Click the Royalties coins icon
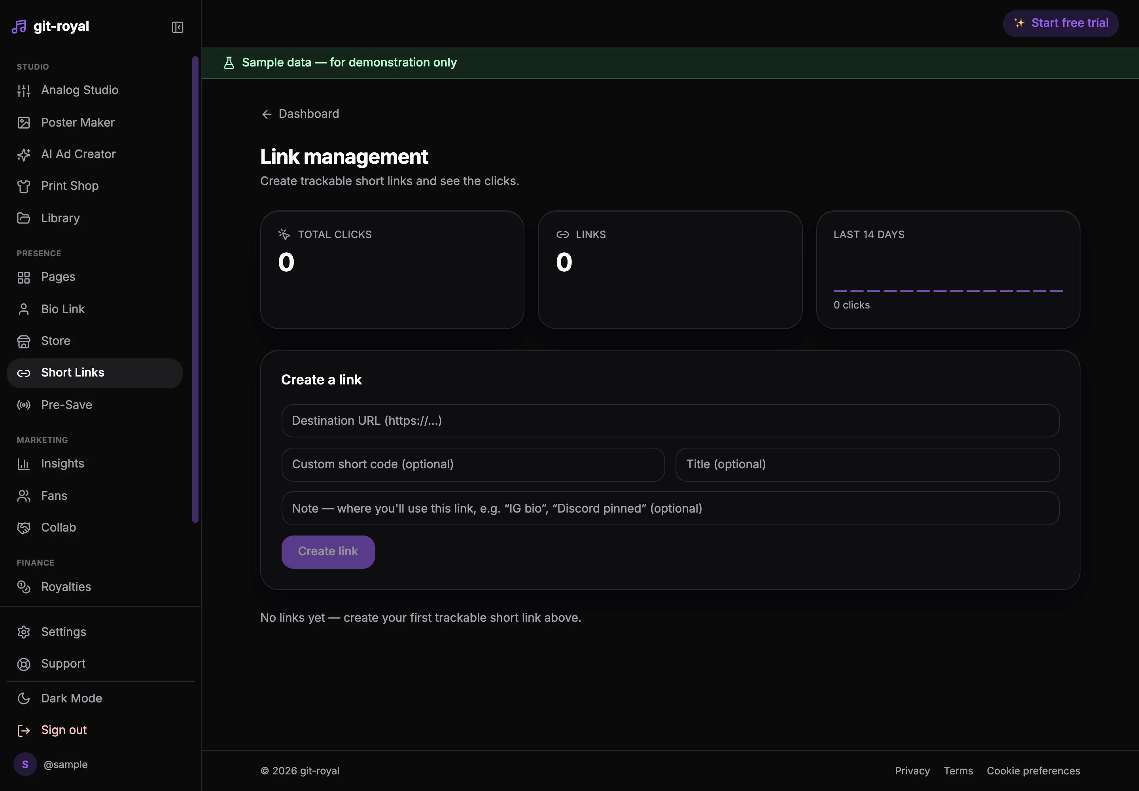 pyautogui.click(x=24, y=587)
